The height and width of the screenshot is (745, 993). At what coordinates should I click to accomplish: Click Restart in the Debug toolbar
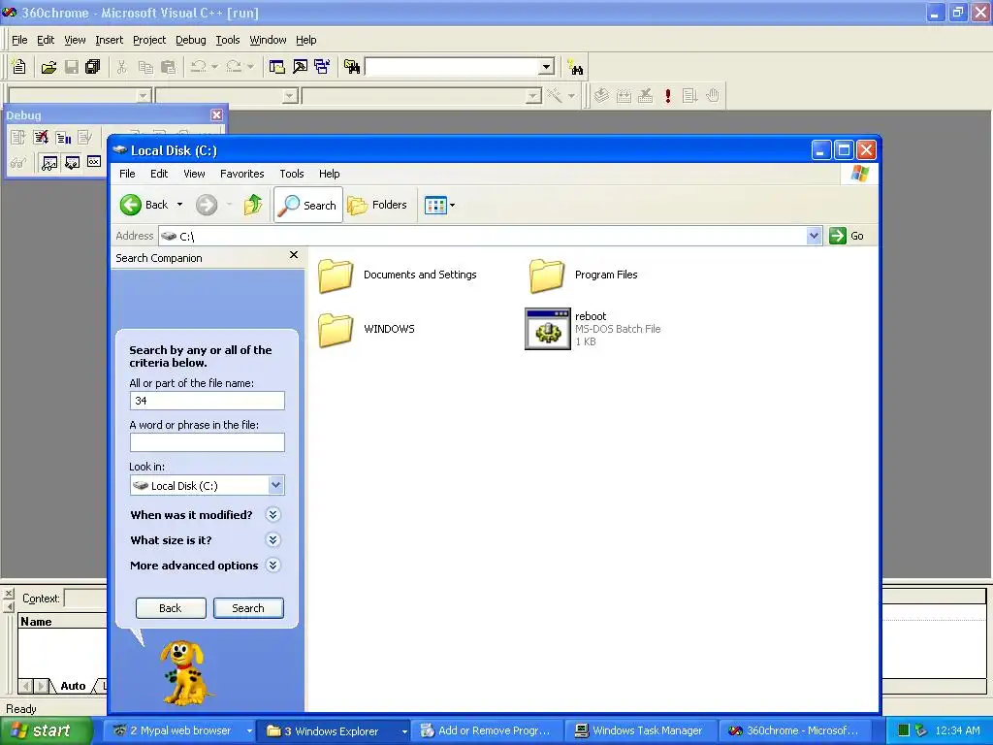(x=17, y=138)
